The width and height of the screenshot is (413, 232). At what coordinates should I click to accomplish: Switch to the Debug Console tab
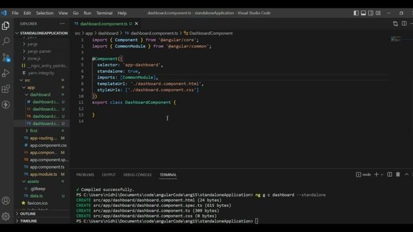[x=137, y=175]
